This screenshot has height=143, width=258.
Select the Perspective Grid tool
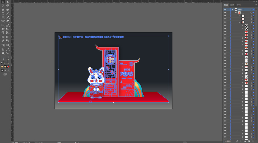(x=7, y=33)
